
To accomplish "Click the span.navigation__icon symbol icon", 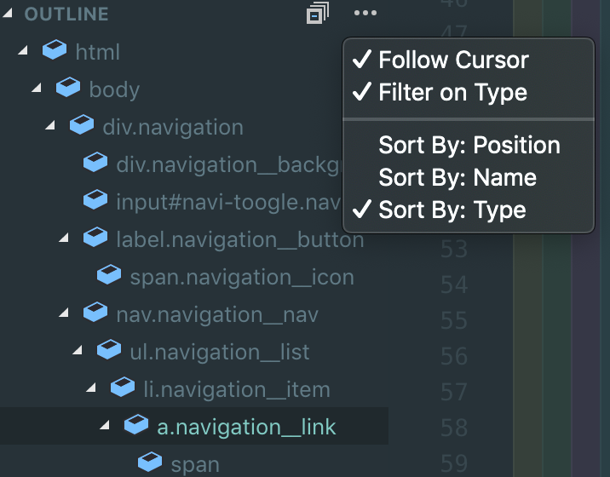I will (x=109, y=276).
